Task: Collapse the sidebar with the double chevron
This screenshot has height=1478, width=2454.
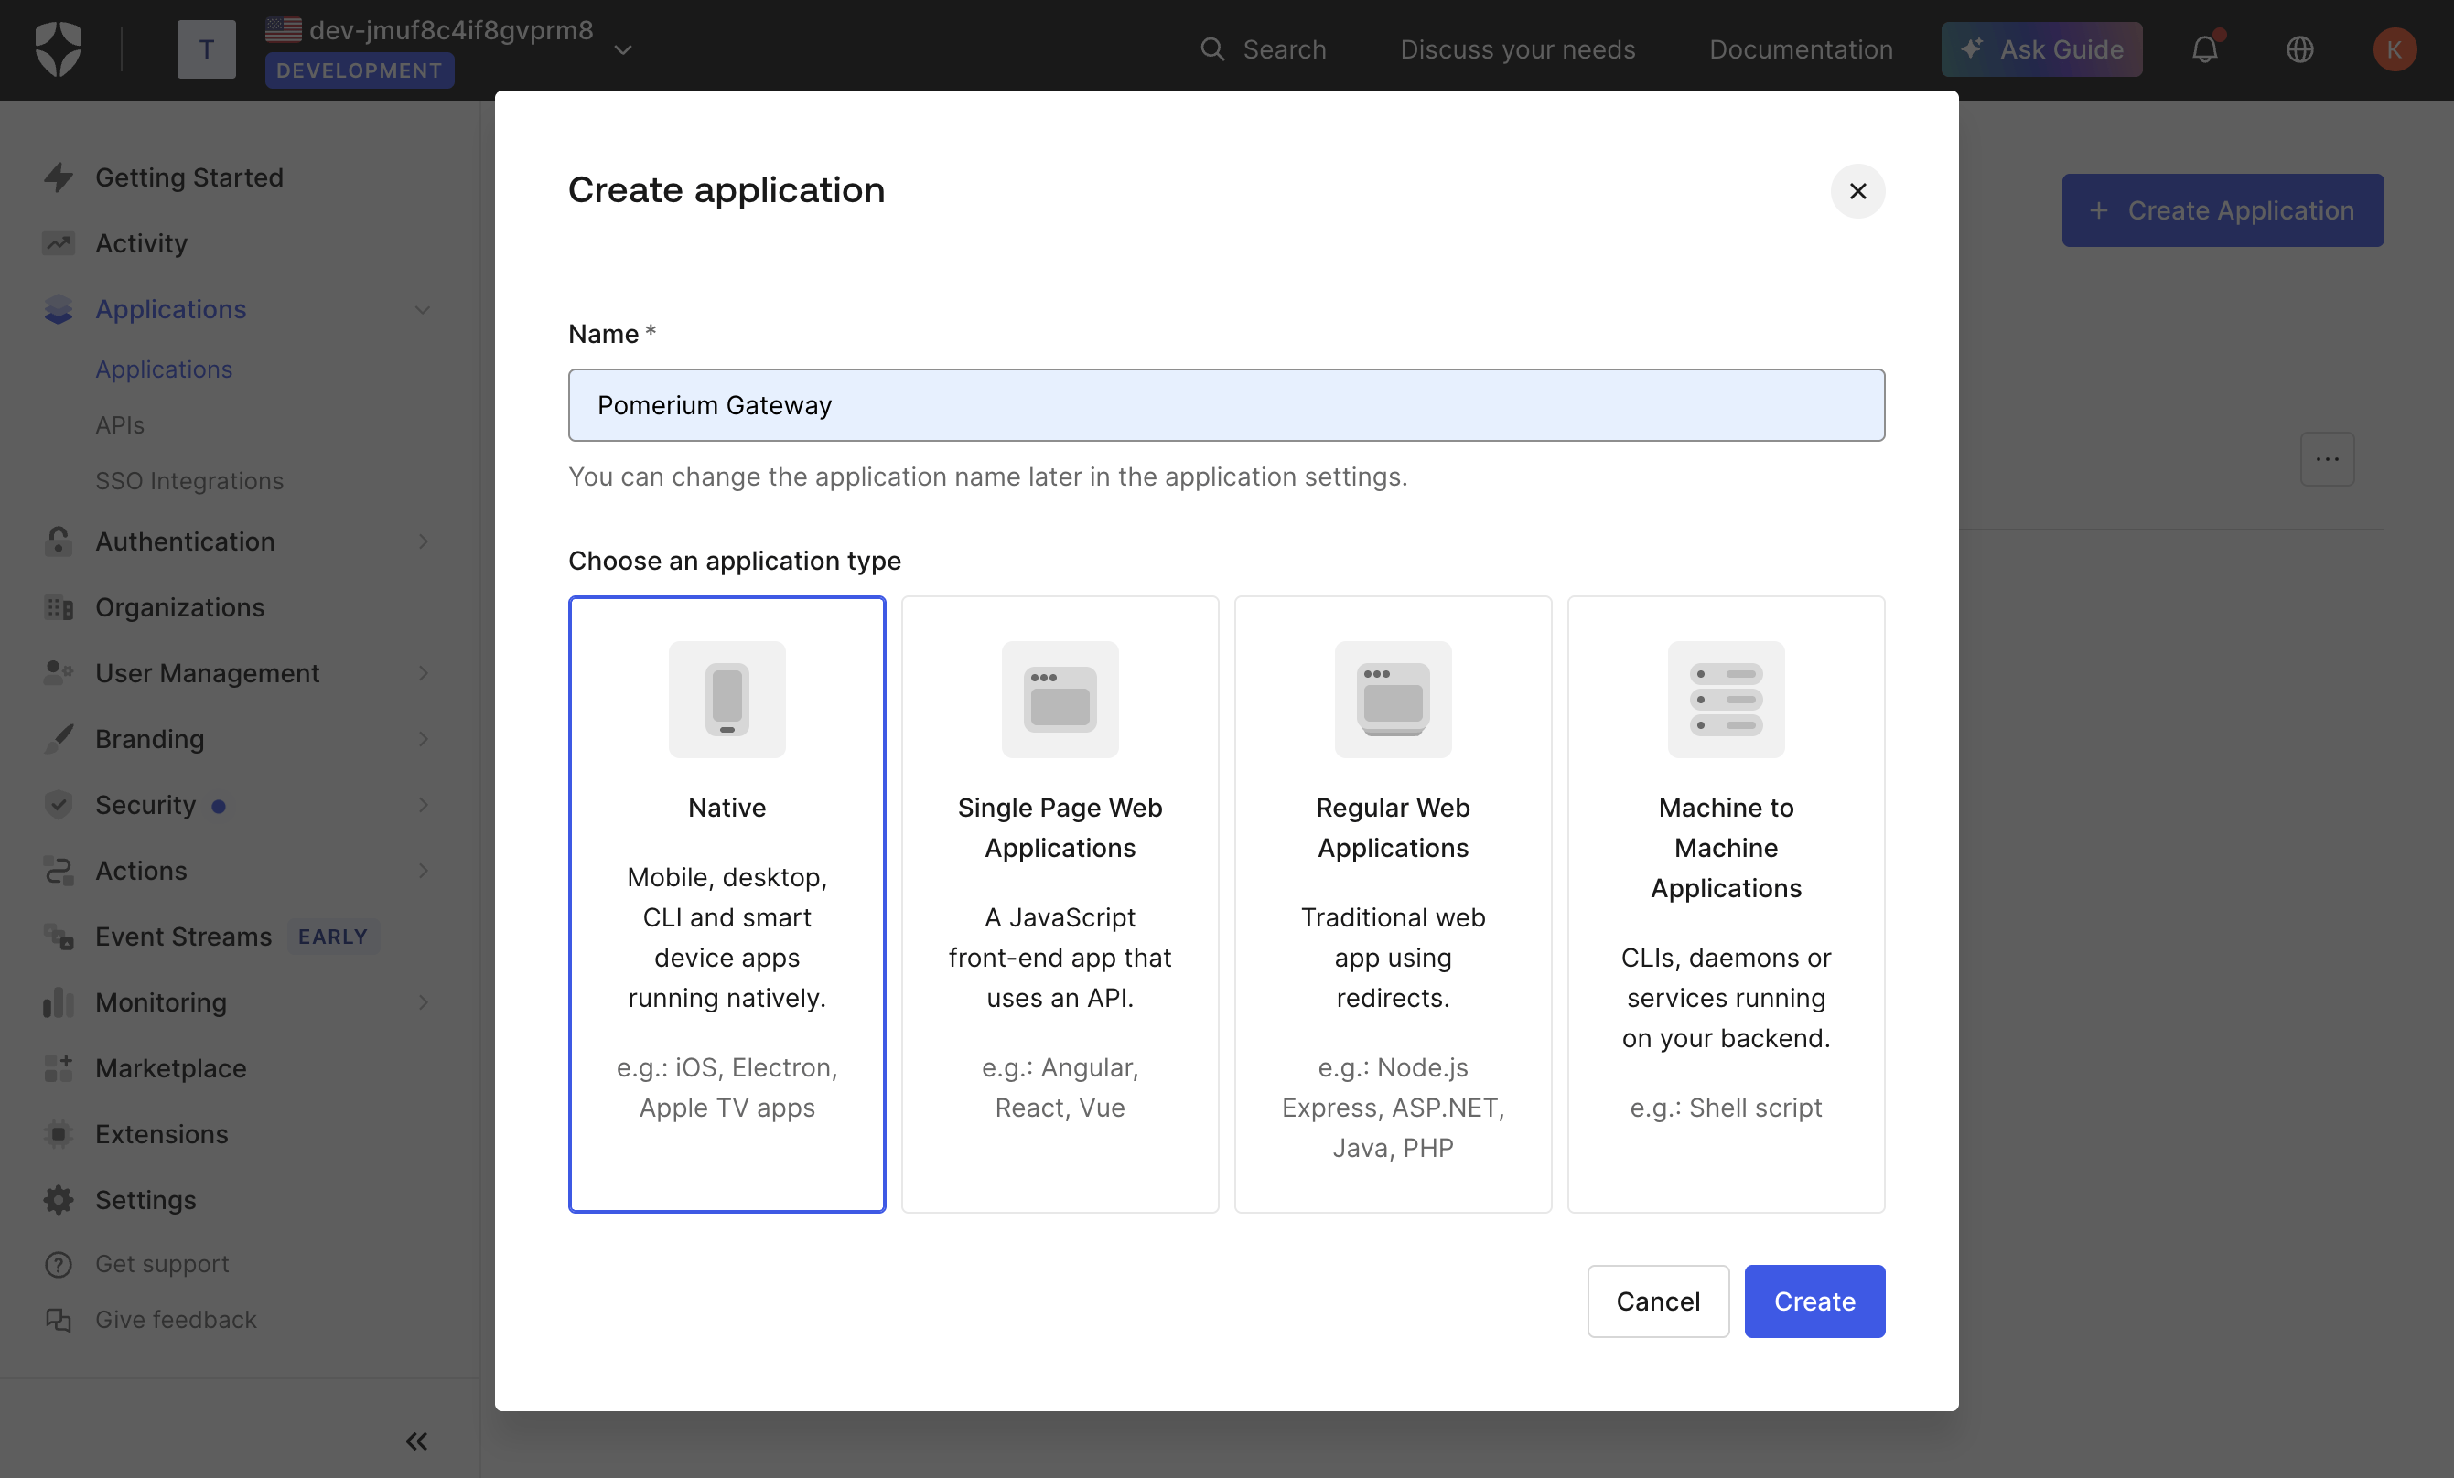Action: [x=416, y=1441]
